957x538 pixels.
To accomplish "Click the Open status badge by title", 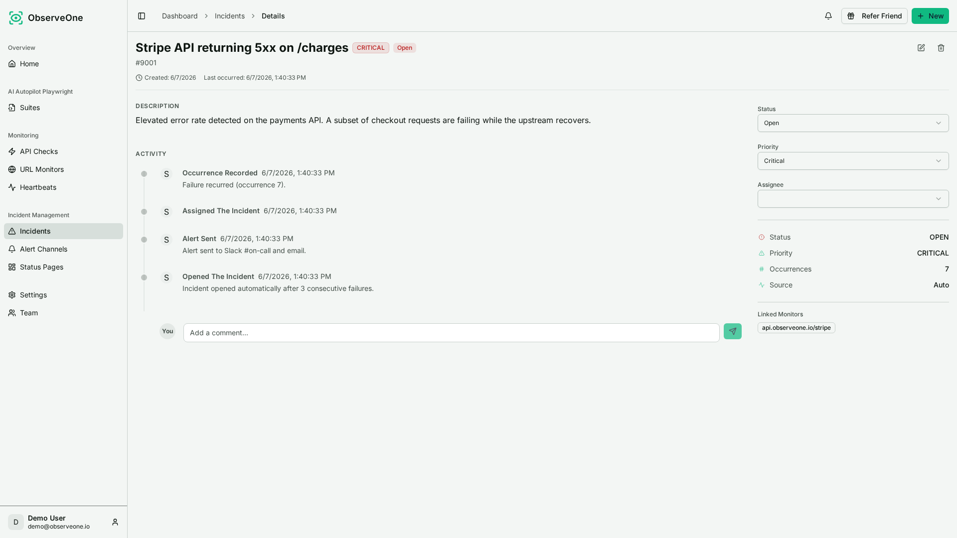I will 404,48.
